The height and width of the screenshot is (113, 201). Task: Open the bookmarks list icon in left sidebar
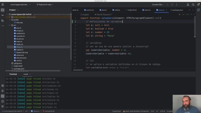(x=3, y=91)
